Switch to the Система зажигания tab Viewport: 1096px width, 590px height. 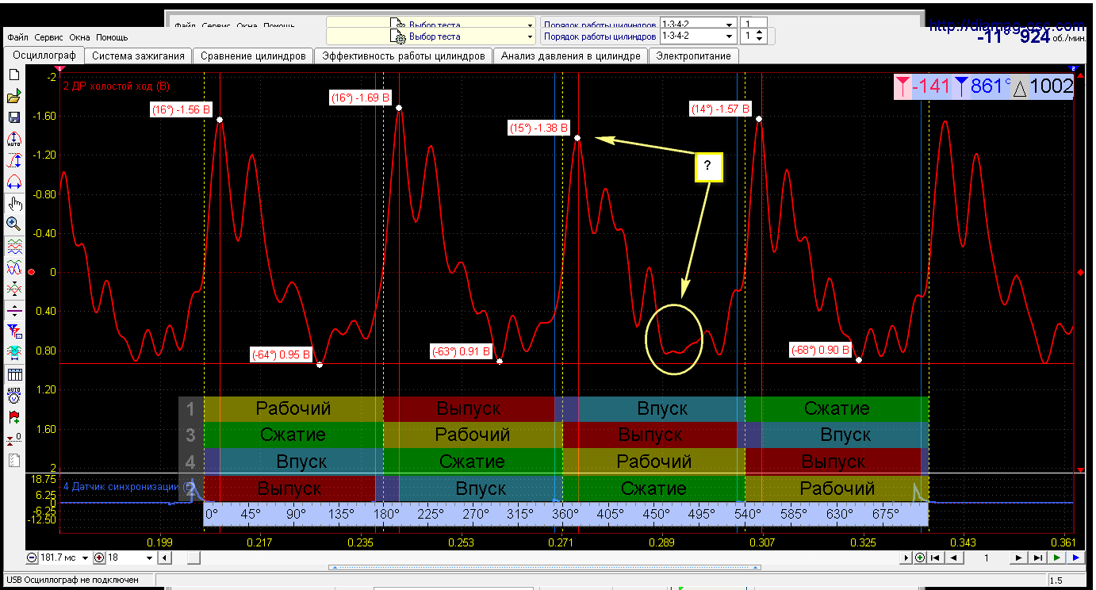pos(139,56)
